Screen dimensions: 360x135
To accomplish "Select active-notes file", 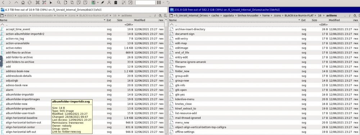I will coord(14,48).
